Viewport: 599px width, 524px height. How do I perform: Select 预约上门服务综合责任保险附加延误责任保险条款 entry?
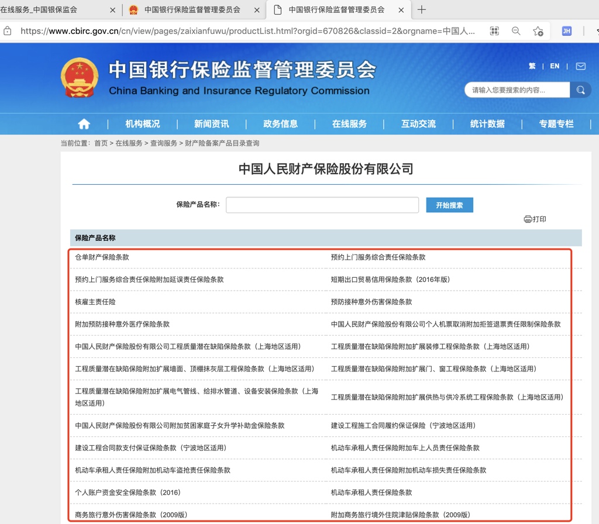tap(149, 280)
